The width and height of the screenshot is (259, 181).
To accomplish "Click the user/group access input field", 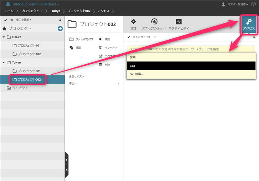I will [191, 49].
